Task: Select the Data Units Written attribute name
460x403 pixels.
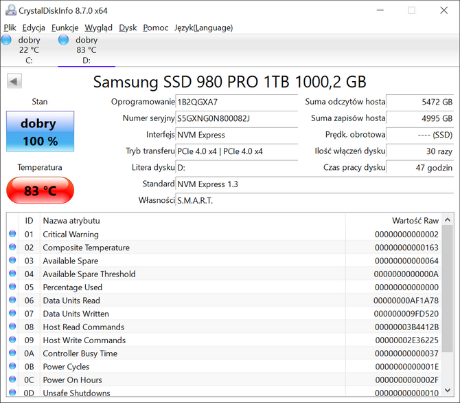Action: pos(76,314)
